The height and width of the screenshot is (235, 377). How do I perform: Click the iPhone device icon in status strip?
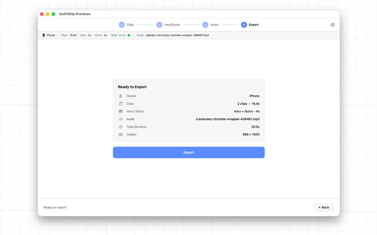tap(44, 35)
